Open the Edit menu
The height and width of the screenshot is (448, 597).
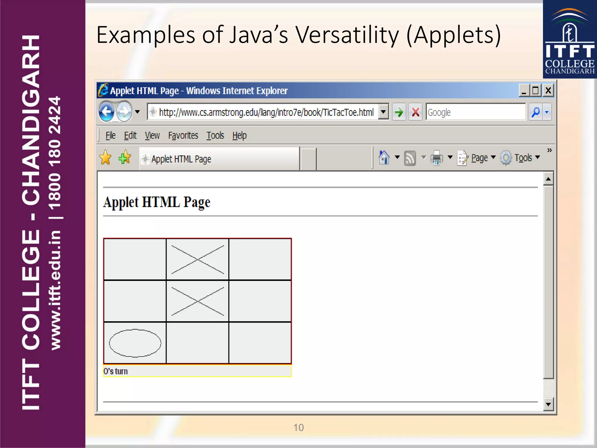(x=130, y=135)
